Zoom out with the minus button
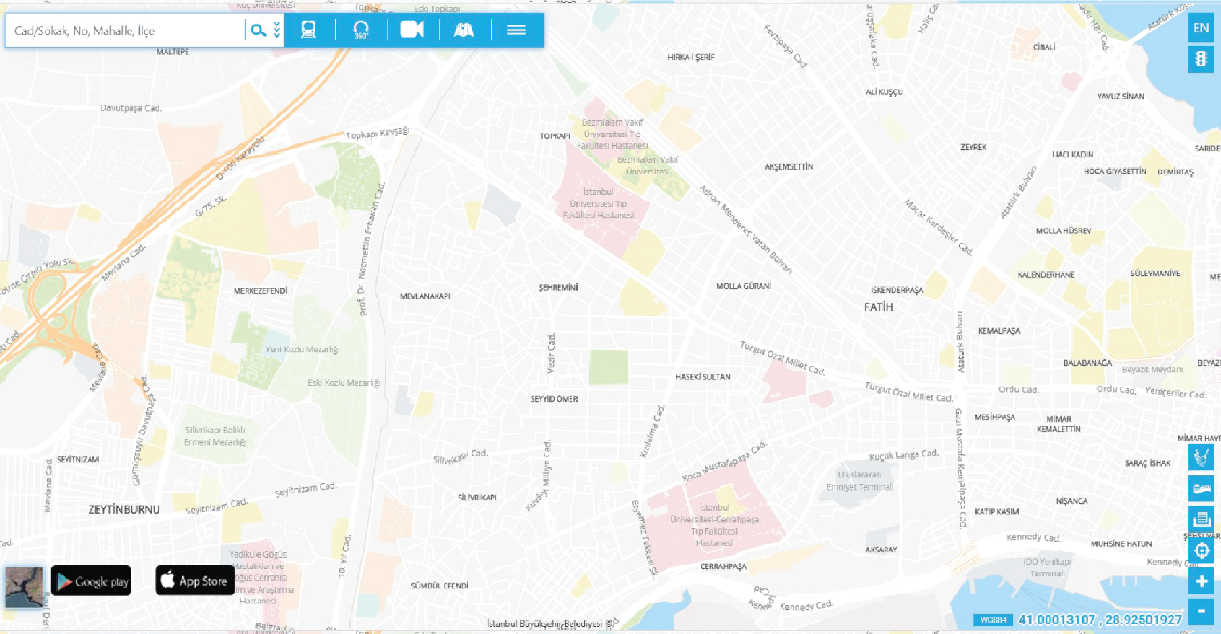1221x634 pixels. pyautogui.click(x=1201, y=612)
